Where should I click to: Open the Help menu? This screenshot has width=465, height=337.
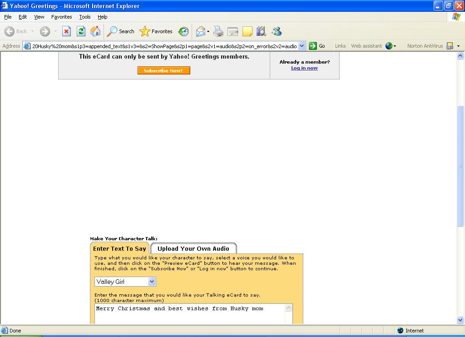tap(102, 17)
